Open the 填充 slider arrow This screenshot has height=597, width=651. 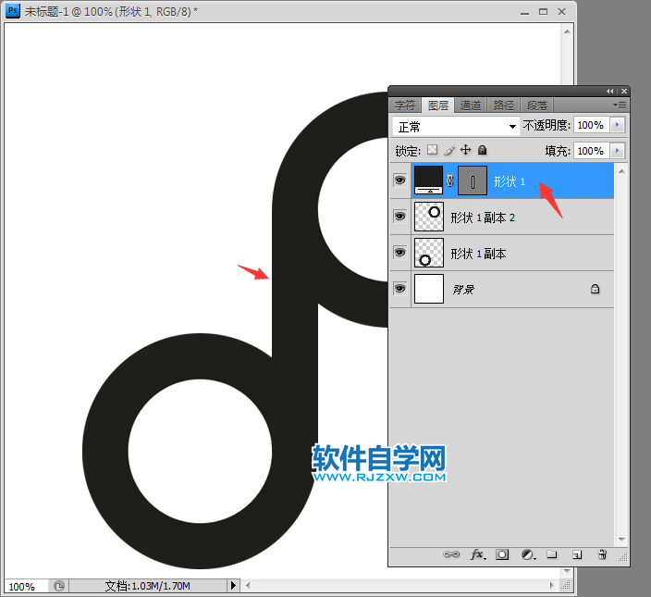click(618, 150)
